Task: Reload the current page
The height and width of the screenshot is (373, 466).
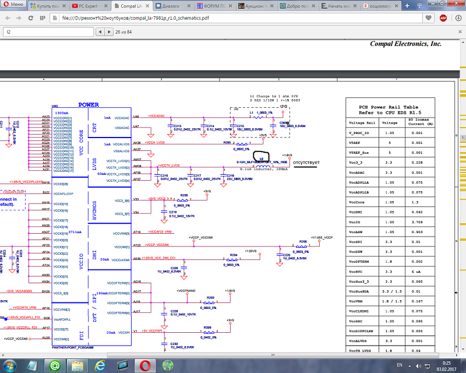Action: coord(31,18)
